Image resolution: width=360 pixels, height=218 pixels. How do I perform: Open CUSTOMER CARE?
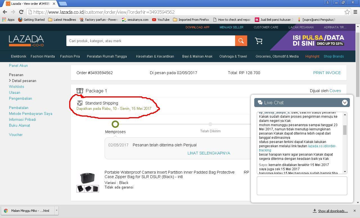(266, 27)
